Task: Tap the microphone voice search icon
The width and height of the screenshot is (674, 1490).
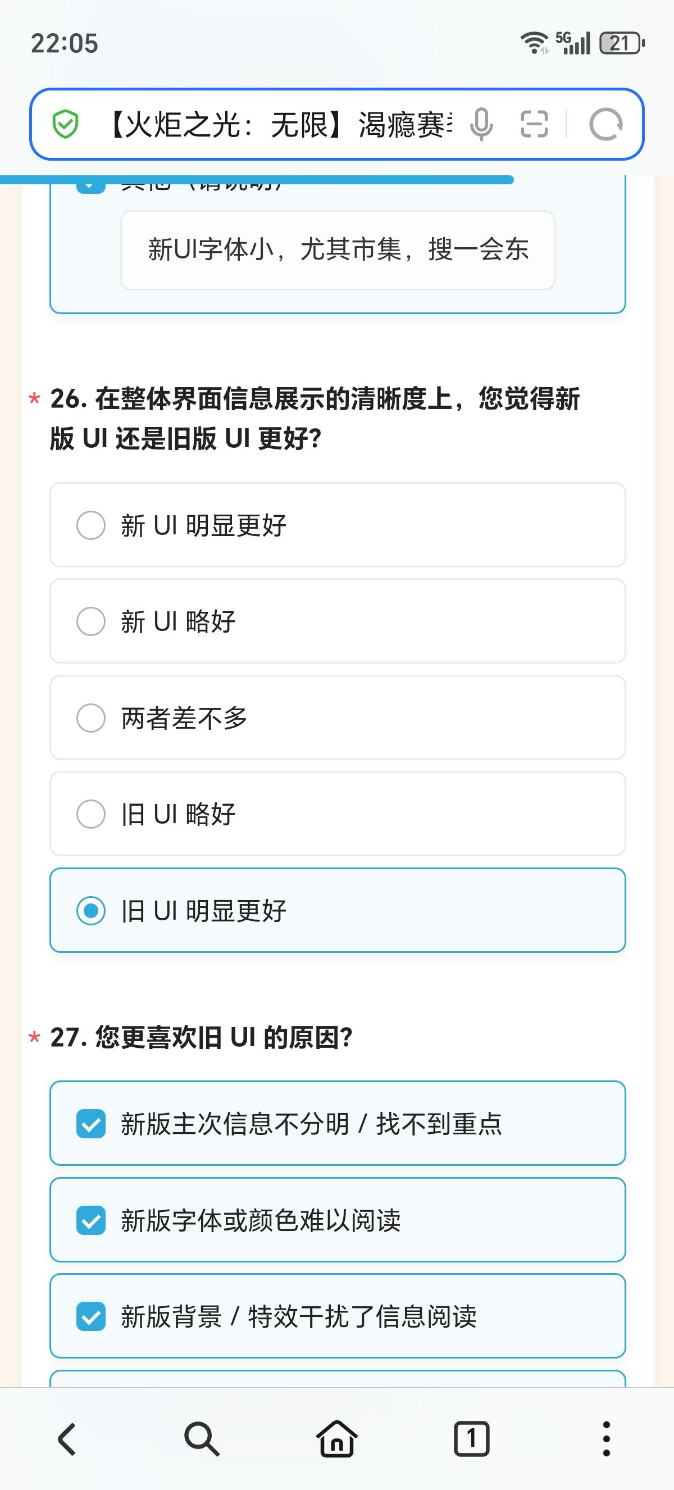Action: point(481,124)
